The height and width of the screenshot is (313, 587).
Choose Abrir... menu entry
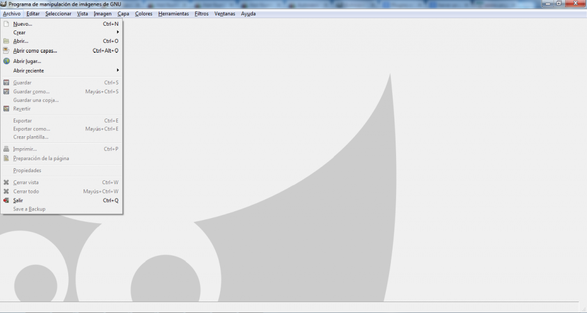point(61,41)
